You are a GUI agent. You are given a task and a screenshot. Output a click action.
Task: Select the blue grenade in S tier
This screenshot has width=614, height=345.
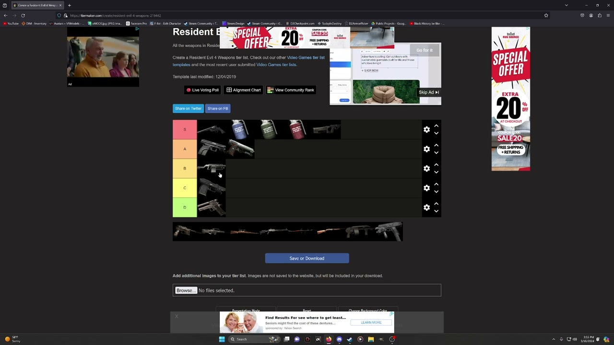click(x=240, y=129)
